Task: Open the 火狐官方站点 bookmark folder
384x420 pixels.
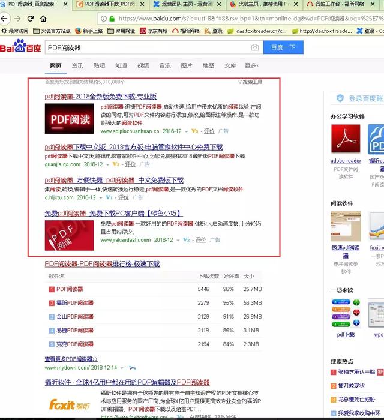Action: [52, 31]
